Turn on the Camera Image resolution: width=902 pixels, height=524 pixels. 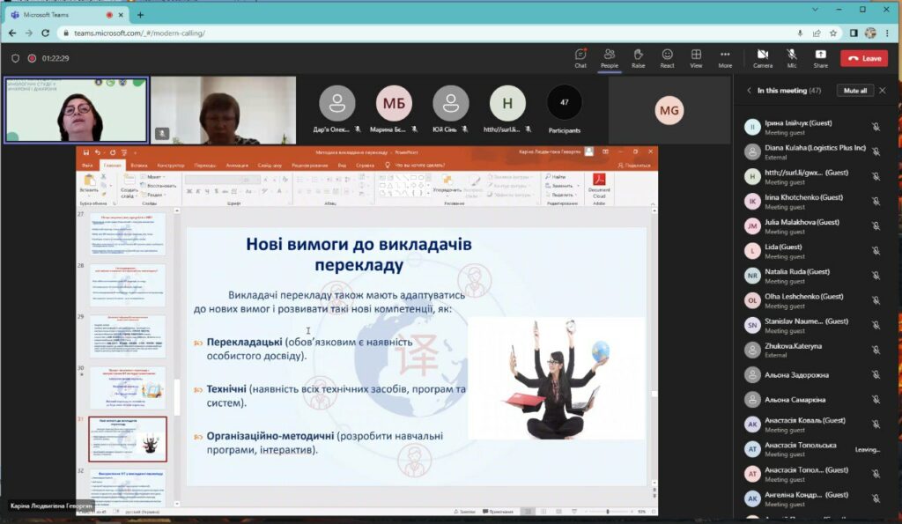pos(763,57)
